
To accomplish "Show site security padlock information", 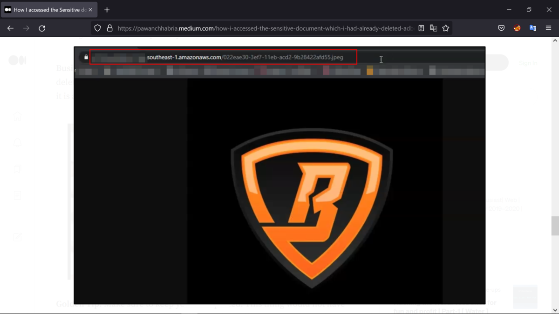I will pos(109,28).
